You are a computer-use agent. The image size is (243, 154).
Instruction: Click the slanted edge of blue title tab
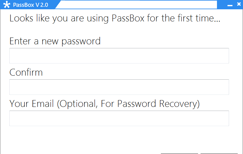(58, 5)
